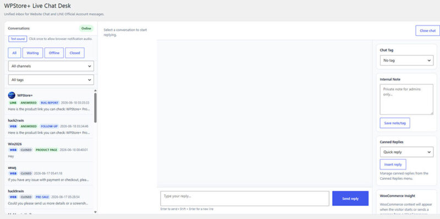The height and width of the screenshot is (219, 440).
Task: Click the WPStore+ avatar logo in conversations
Action: coord(12,95)
